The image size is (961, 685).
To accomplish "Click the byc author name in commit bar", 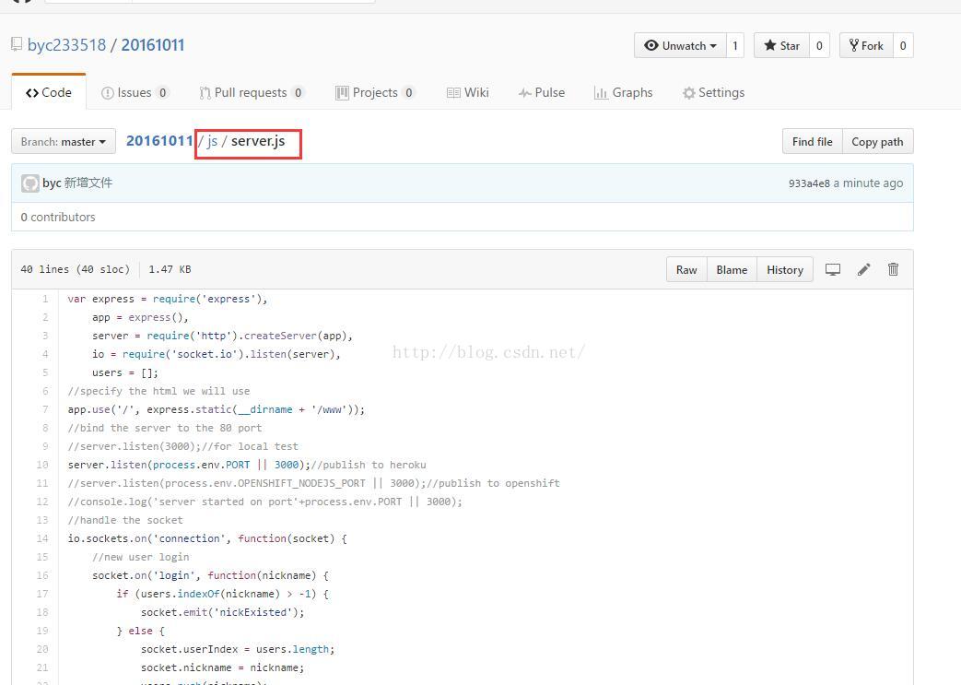I will [x=52, y=183].
